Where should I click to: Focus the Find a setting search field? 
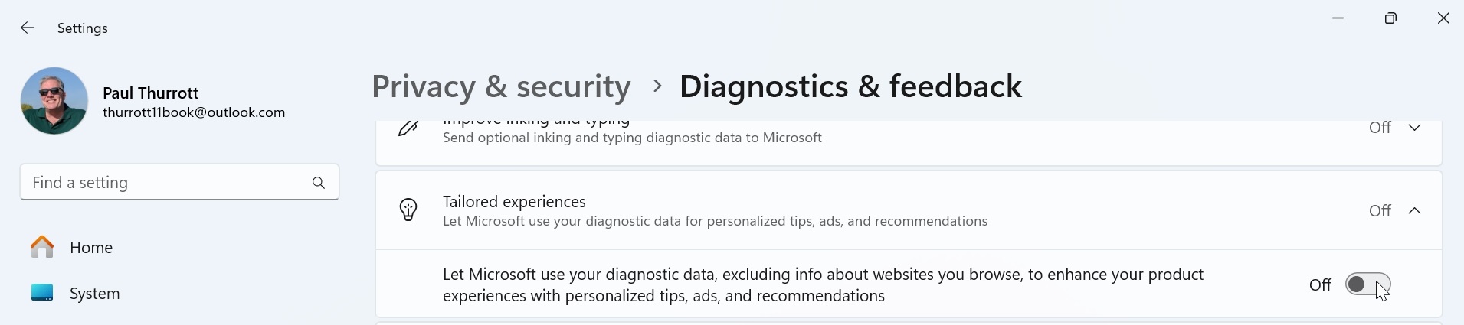165,183
